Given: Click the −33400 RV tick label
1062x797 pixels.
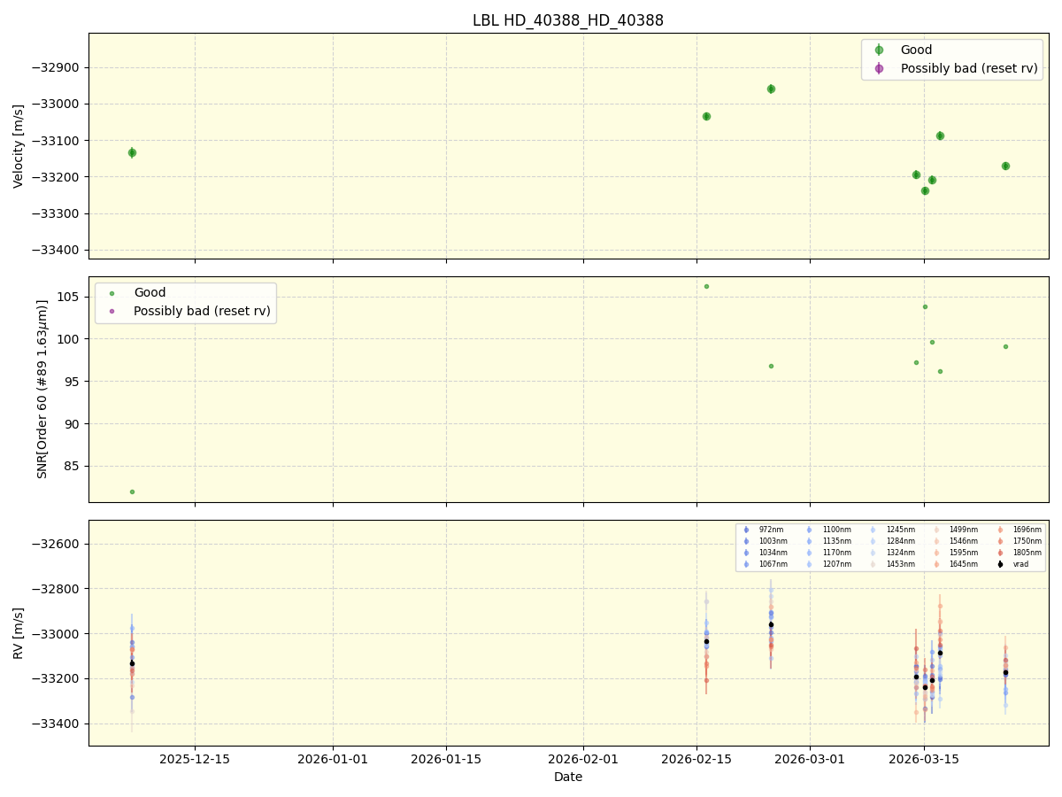Looking at the screenshot, I should coord(56,723).
